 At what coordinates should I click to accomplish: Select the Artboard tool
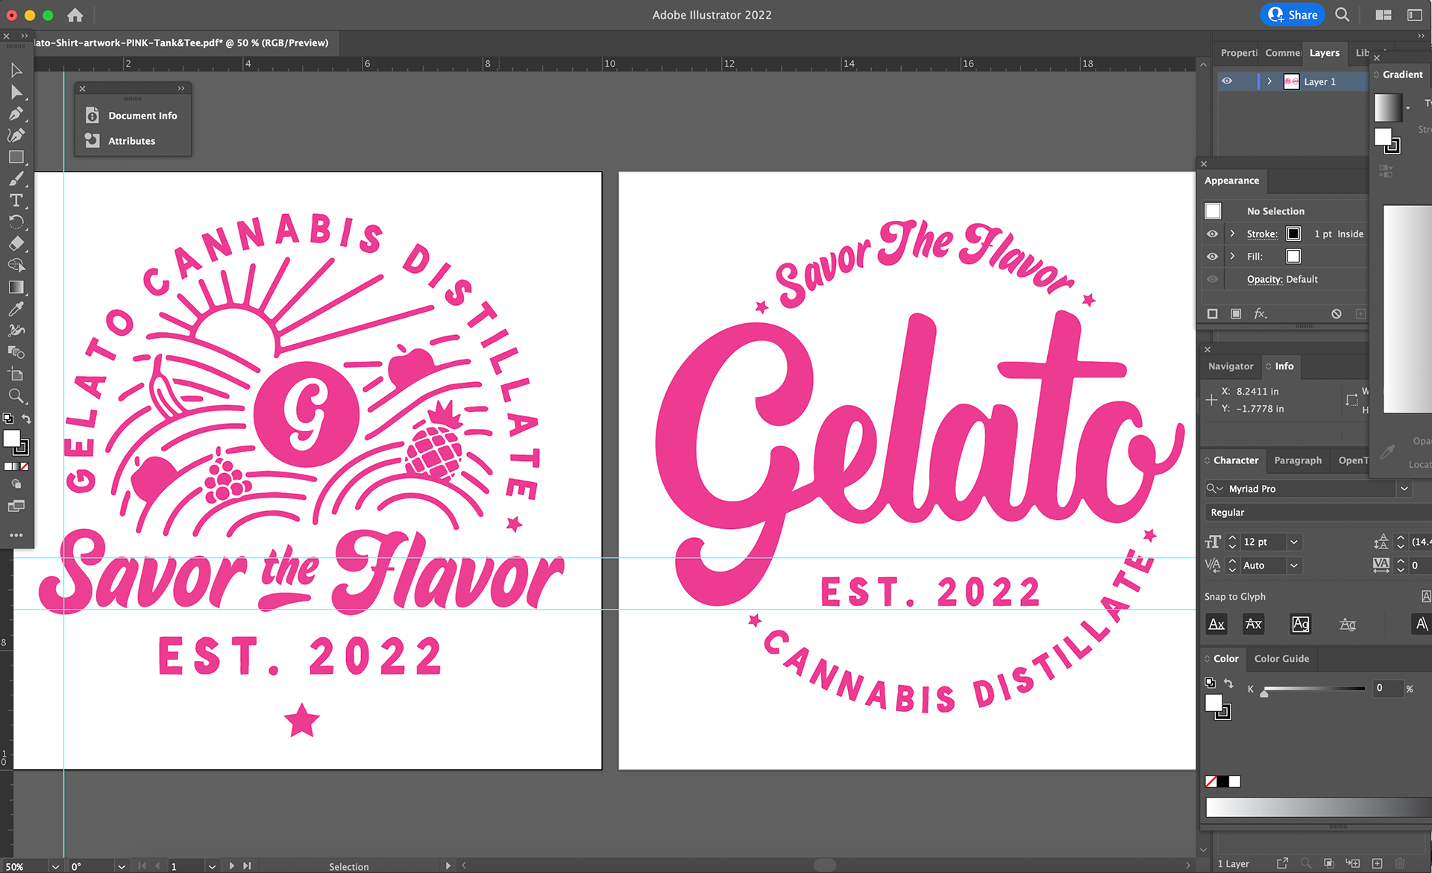pyautogui.click(x=16, y=374)
